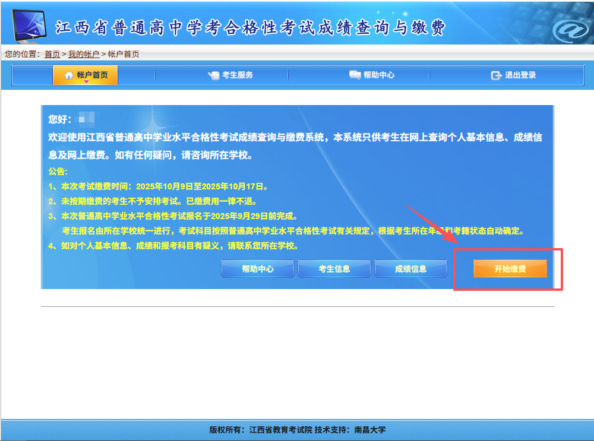Open 帮助中心 in the top navigation bar
Viewport: 594px width, 441px height.
pos(378,75)
